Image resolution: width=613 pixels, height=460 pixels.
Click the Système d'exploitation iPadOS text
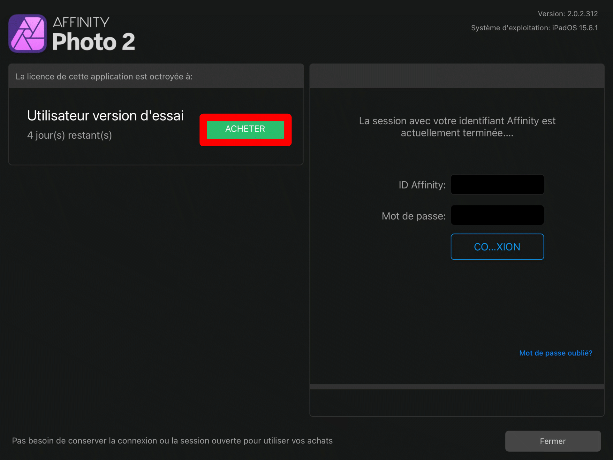[534, 28]
